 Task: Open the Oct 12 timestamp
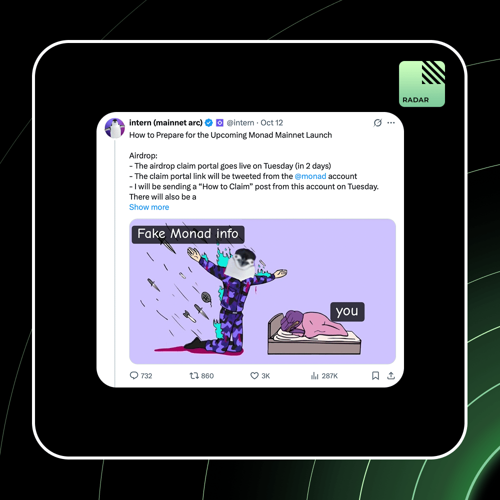(271, 123)
